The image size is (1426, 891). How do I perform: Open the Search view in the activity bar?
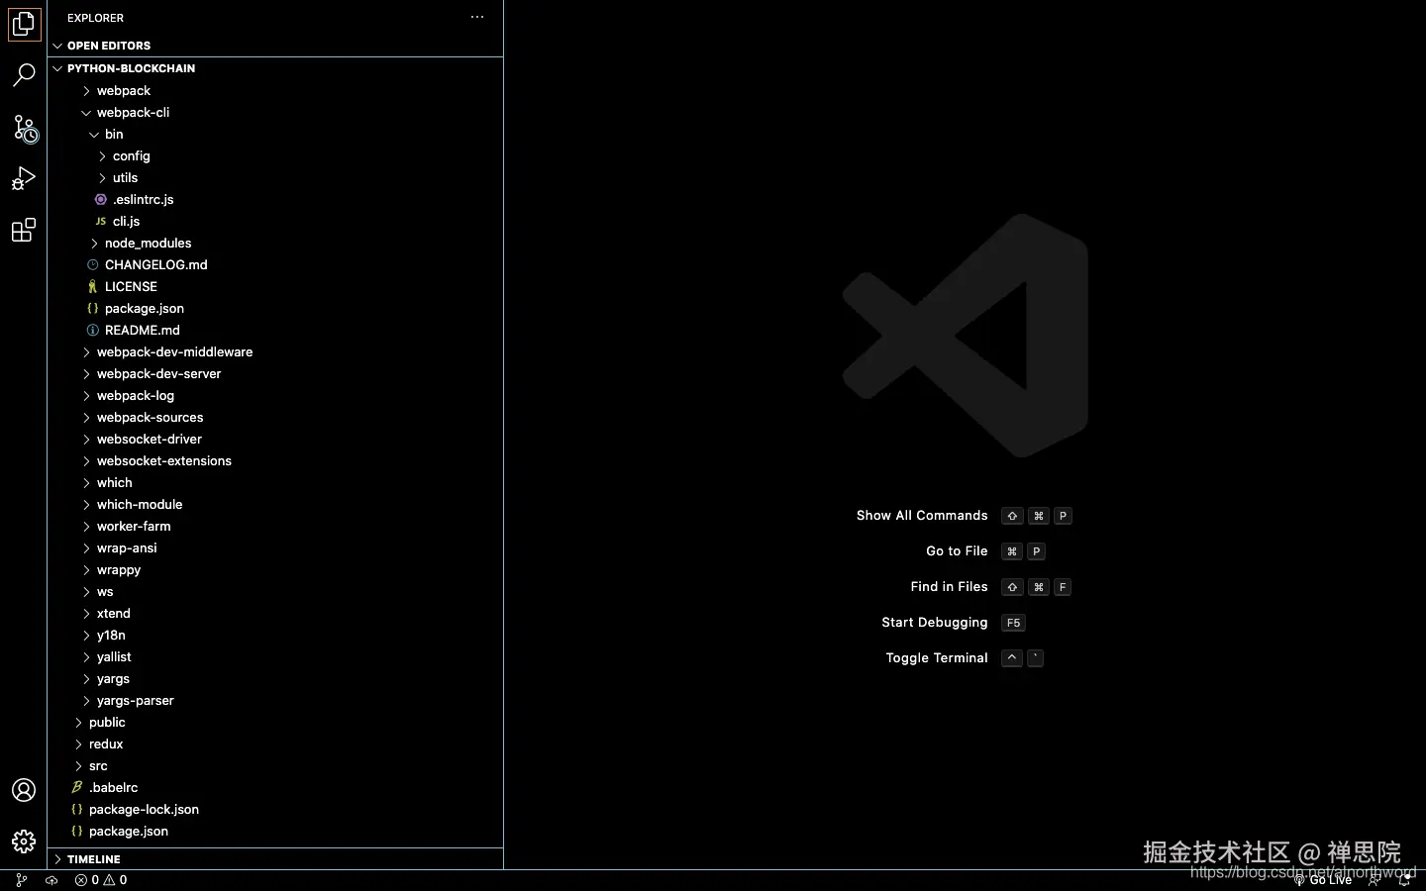point(24,75)
